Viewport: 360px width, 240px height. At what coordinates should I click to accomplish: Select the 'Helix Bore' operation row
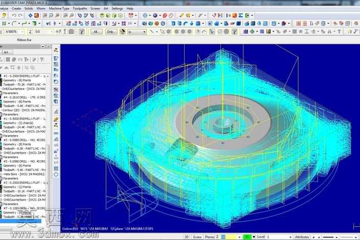pyautogui.click(x=23, y=174)
